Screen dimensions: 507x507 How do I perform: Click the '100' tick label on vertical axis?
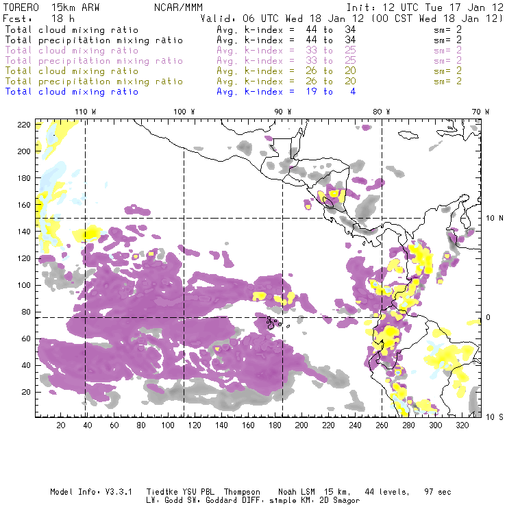(23, 285)
